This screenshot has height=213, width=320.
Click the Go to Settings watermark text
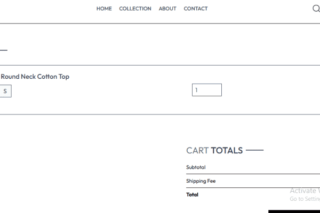pos(305,199)
